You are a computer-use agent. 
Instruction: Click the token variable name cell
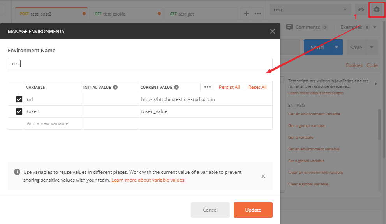coord(53,111)
